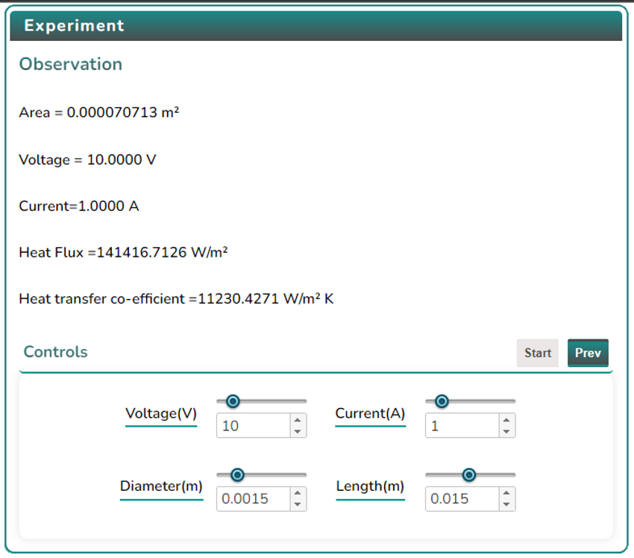634x558 pixels.
Task: Click the Current slider handle
Action: [442, 401]
